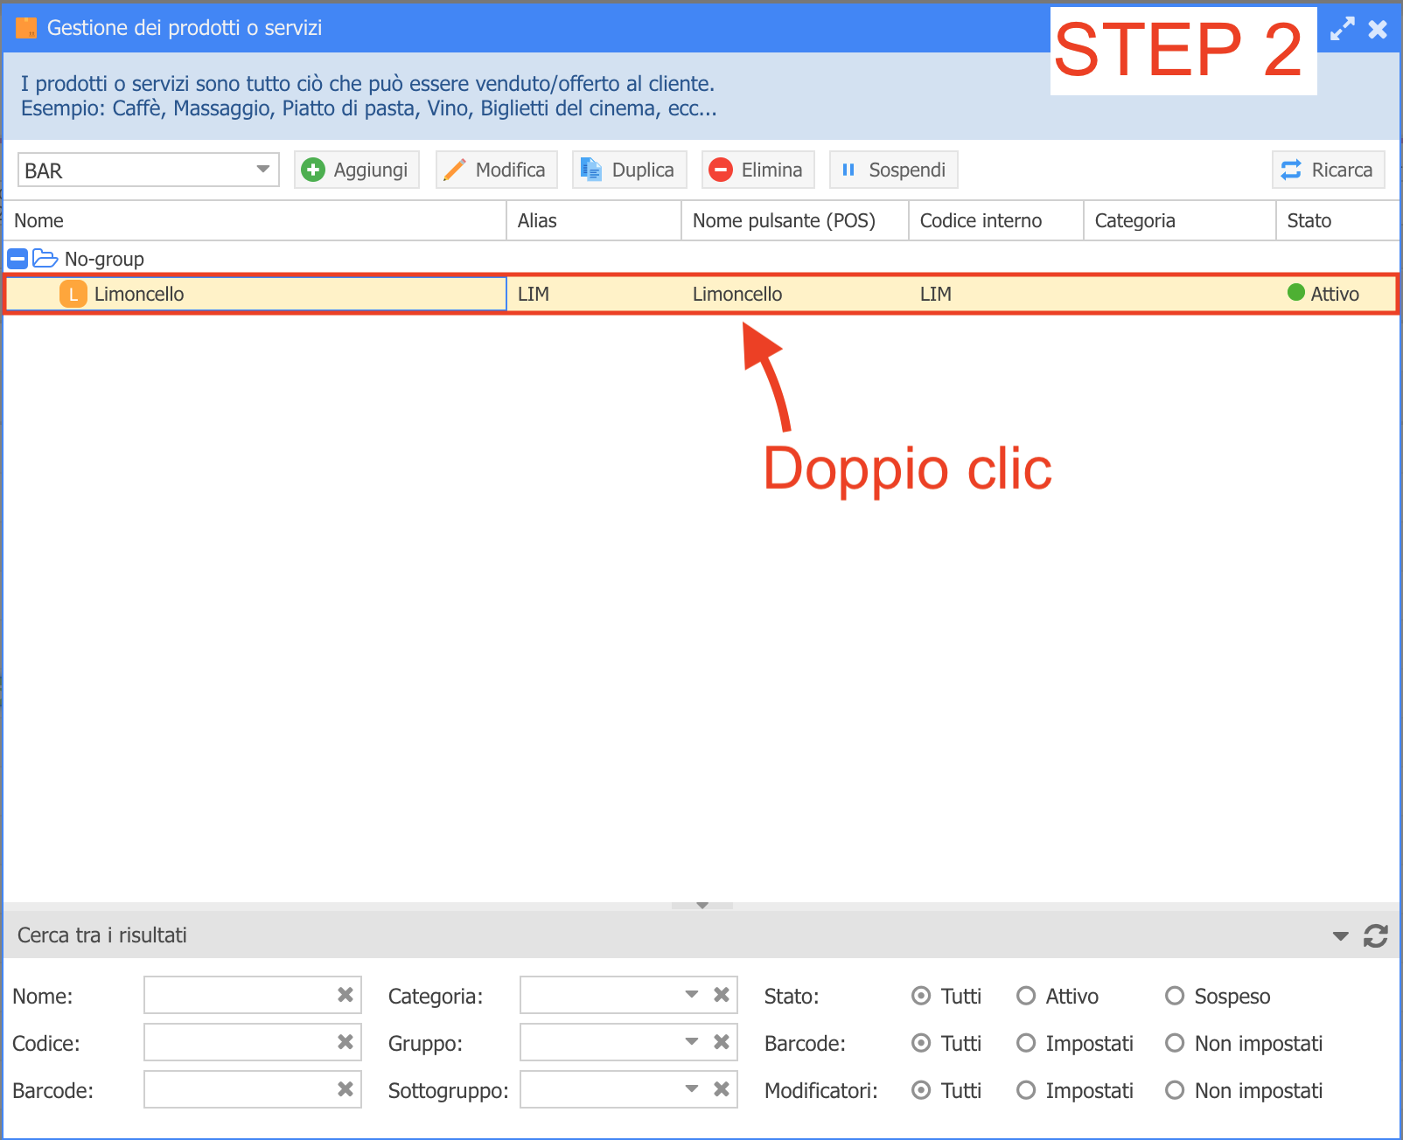Click the orange app icon in title bar
Viewport: 1403px width, 1140px height.
pos(26,28)
